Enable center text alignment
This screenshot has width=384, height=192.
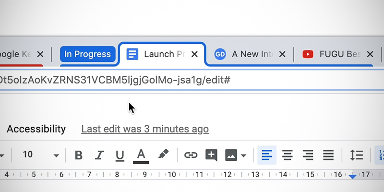click(x=287, y=155)
